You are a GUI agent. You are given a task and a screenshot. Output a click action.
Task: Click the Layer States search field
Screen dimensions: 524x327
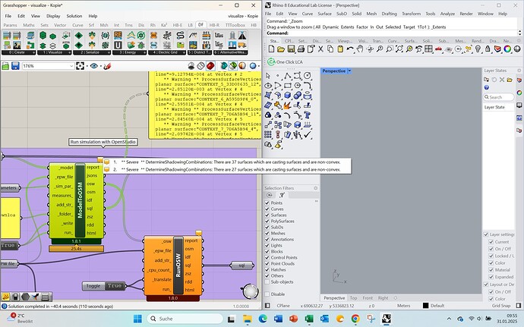[x=499, y=97]
